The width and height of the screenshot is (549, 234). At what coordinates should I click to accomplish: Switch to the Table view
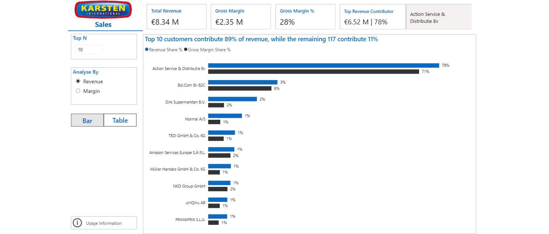coord(120,120)
